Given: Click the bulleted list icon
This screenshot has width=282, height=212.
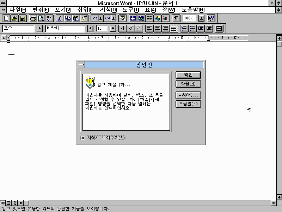Looking at the screenshot, I should (x=192, y=29).
